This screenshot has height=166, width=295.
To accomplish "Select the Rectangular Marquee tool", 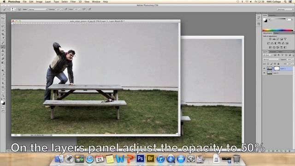I will pyautogui.click(x=3, y=22).
